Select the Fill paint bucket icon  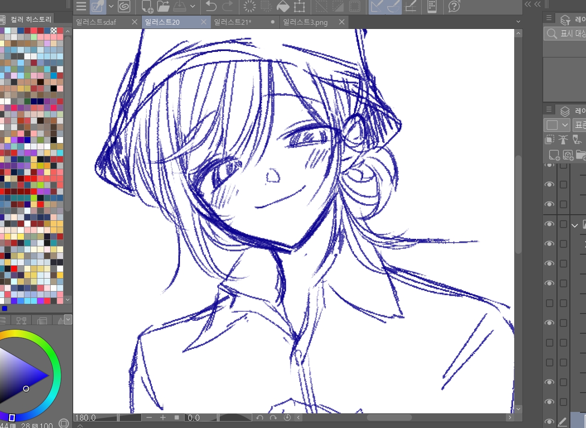point(283,6)
